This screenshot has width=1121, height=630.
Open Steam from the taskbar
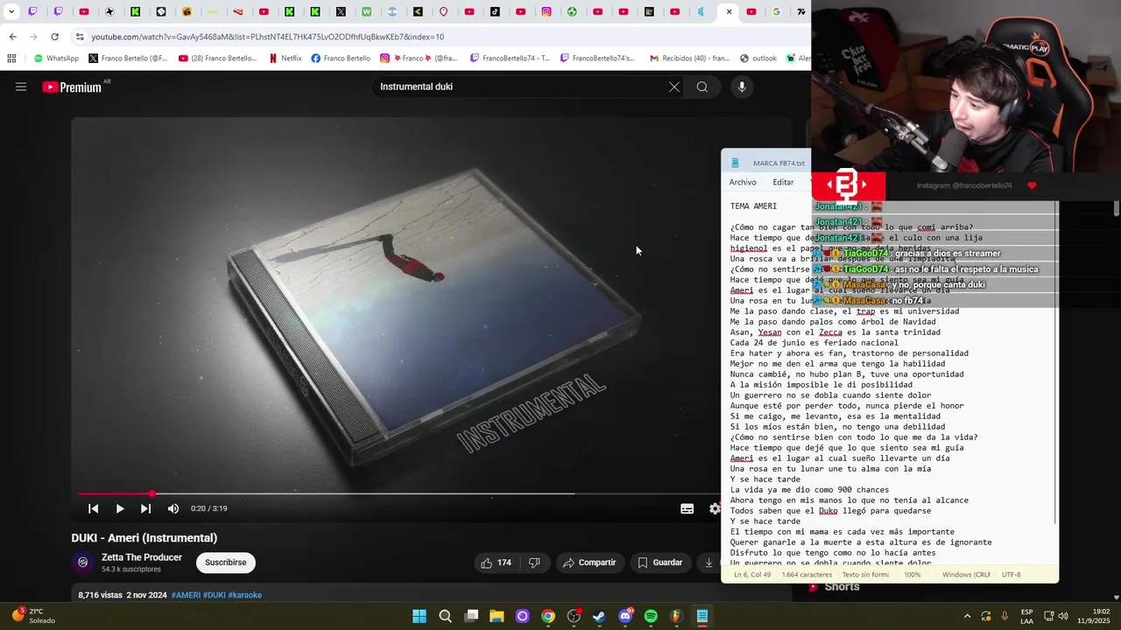[599, 616]
